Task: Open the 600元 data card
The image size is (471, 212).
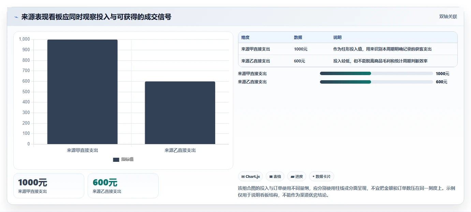Action: (x=123, y=186)
